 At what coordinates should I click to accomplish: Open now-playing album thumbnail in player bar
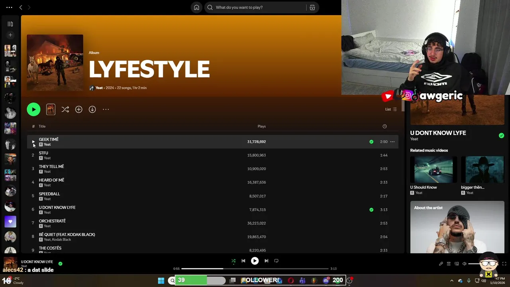coord(10,264)
